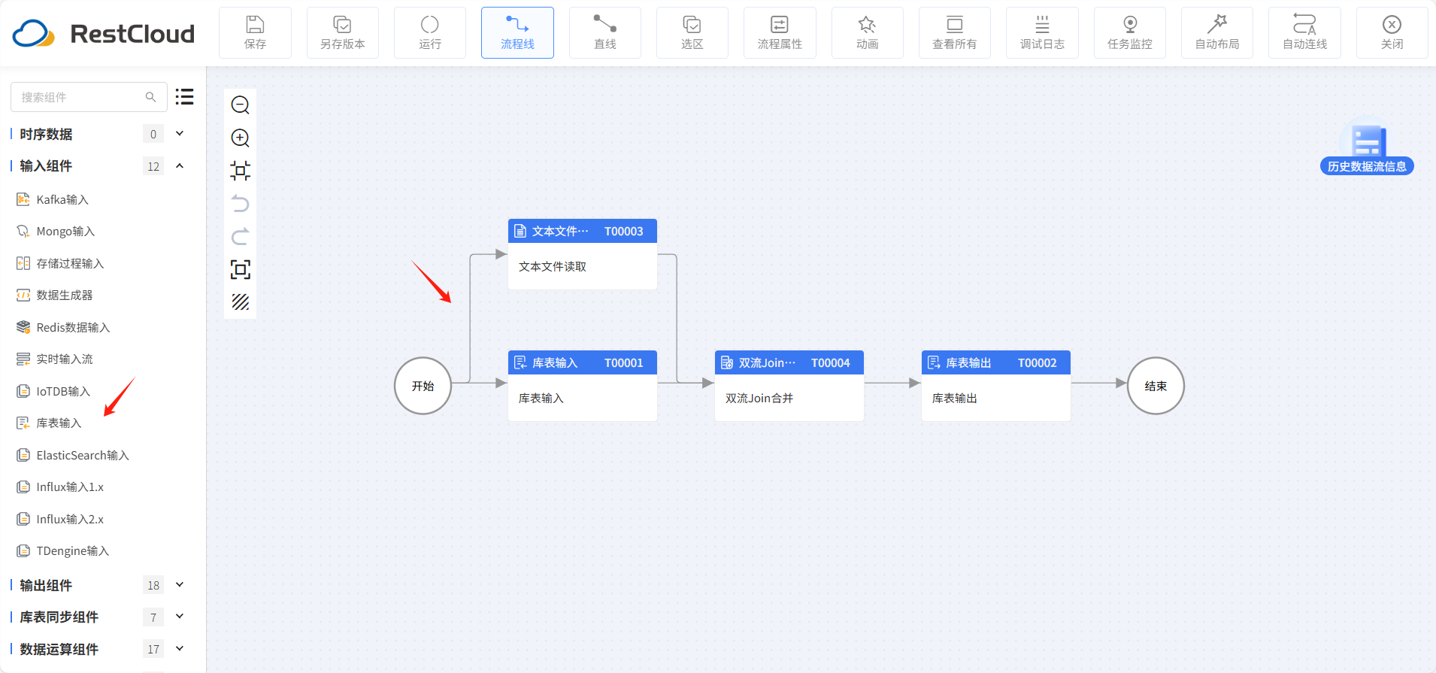
Task: Select the 实时输入流 component
Action: tap(54, 359)
